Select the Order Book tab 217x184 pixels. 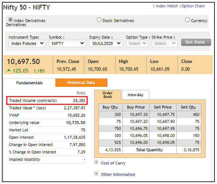point(108,95)
